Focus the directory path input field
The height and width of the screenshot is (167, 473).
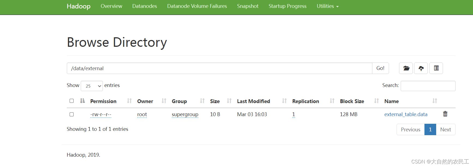(220, 68)
